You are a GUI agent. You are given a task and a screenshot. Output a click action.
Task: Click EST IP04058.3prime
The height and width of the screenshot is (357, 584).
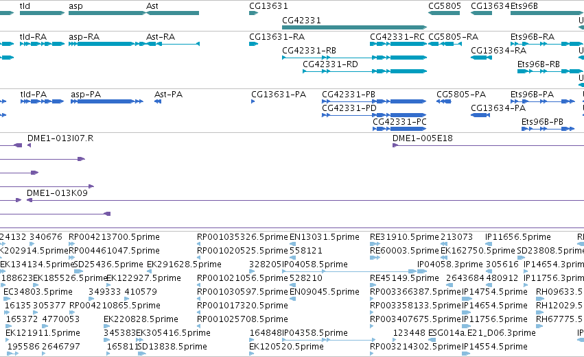click(450, 264)
